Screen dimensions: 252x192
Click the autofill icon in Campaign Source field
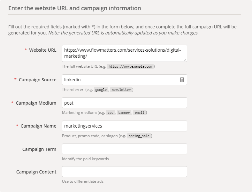point(182,80)
